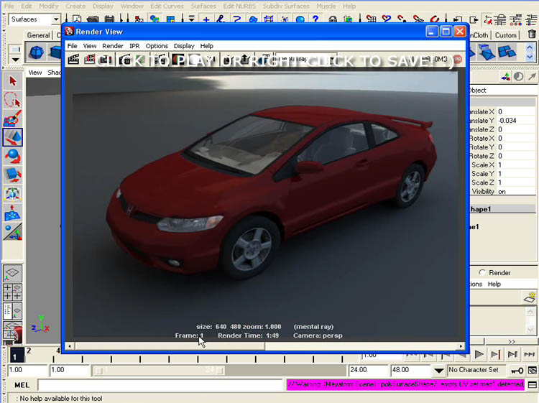Screen dimensions: 539x403
Task: Open the Options menu in Render View
Action: (x=157, y=46)
